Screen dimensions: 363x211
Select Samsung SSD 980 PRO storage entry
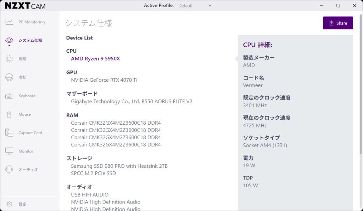(x=119, y=166)
